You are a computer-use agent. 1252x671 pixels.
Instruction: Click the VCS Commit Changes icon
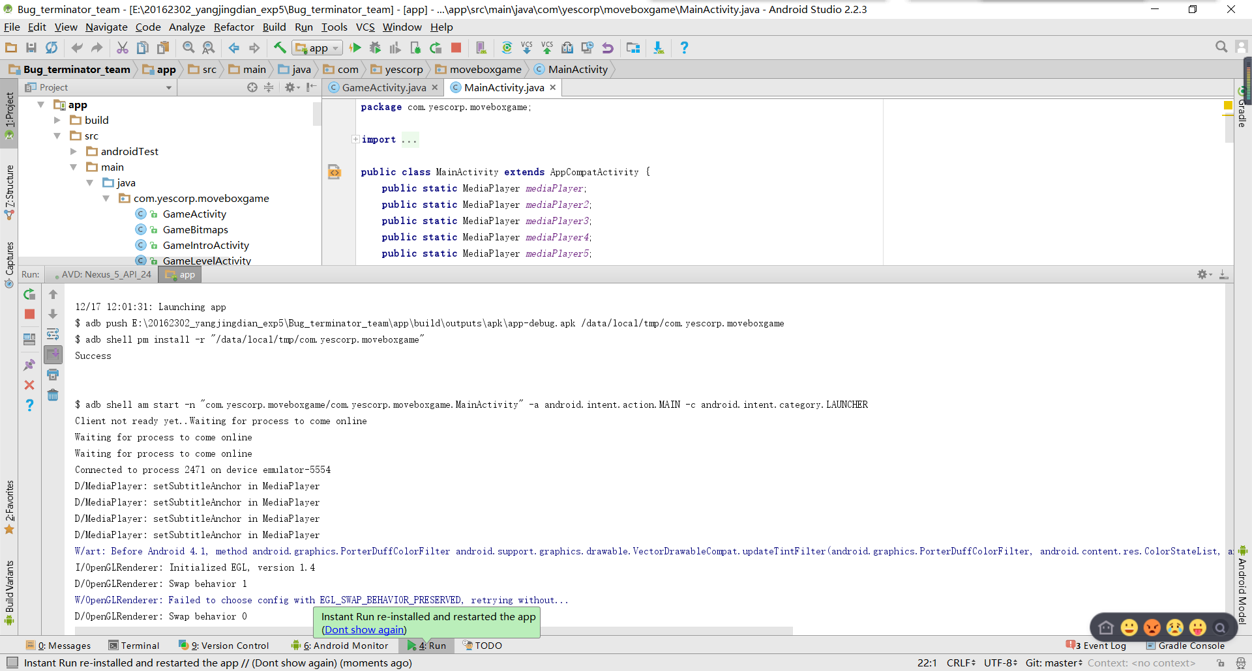pos(547,48)
